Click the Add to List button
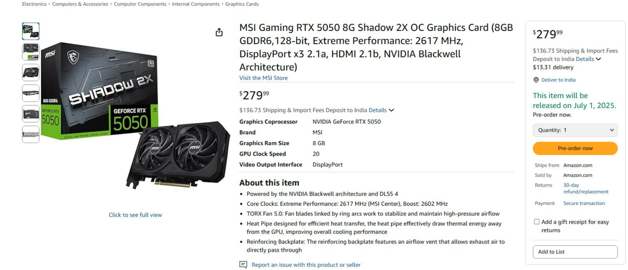Image resolution: width=628 pixels, height=270 pixels. [575, 252]
